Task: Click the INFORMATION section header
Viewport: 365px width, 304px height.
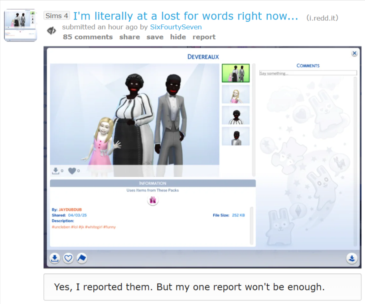Action: (x=153, y=183)
